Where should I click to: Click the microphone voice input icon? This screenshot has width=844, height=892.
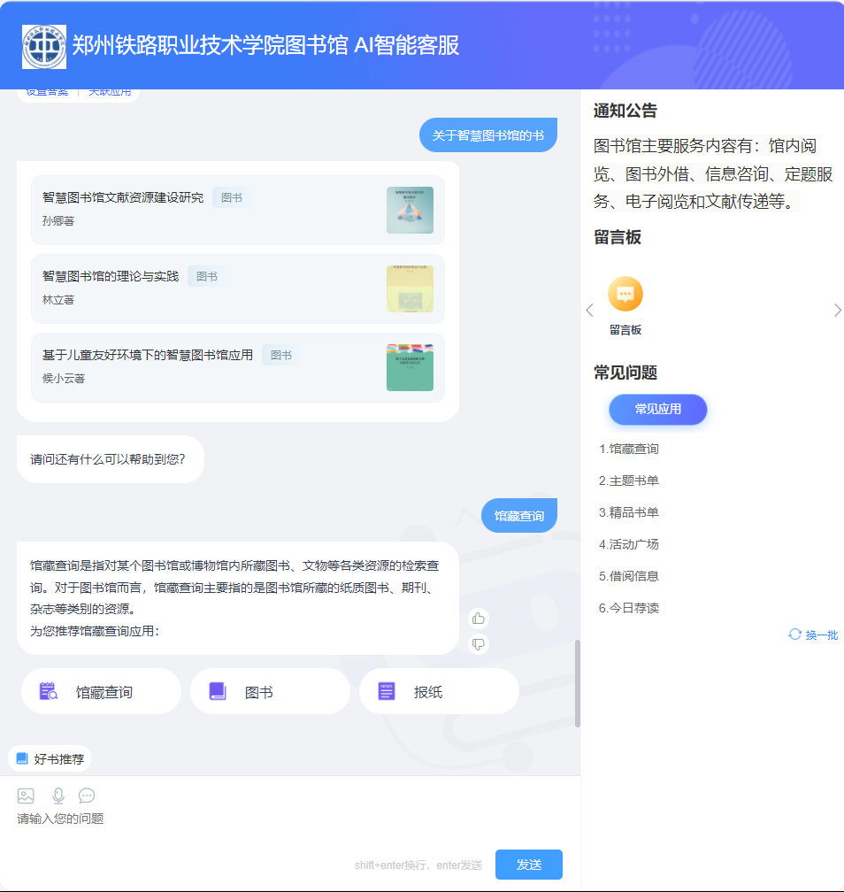(x=58, y=796)
